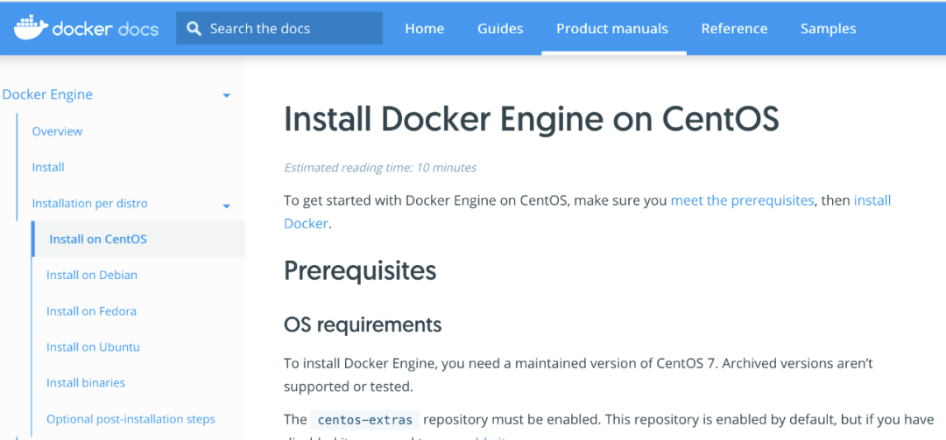Collapse Installation per distro arrow
Screen dimensions: 946x440
pyautogui.click(x=226, y=206)
